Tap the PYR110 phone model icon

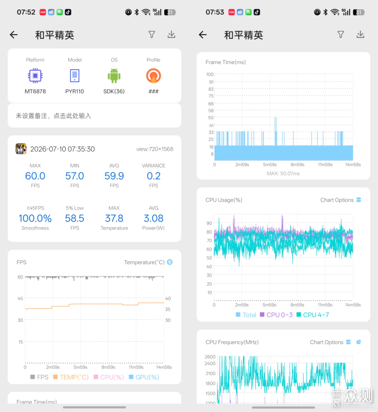point(75,76)
